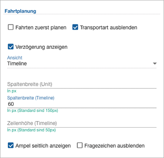
Task: Click the Fahrten zuerst planen label text
Action: (x=41, y=27)
